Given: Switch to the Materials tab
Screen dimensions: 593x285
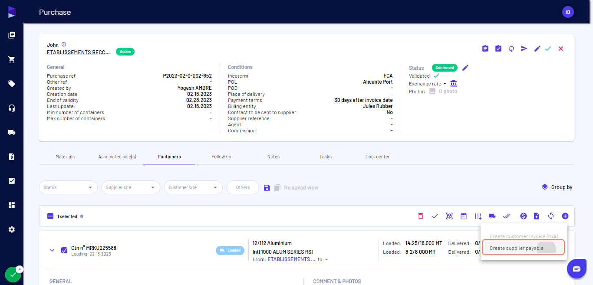Looking at the screenshot, I should 65,157.
